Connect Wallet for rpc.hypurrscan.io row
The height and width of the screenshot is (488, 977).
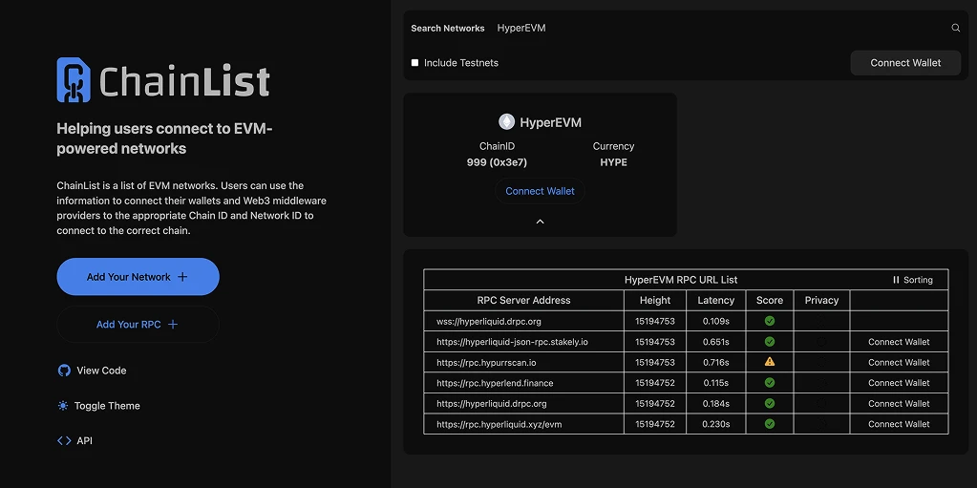[x=899, y=362]
